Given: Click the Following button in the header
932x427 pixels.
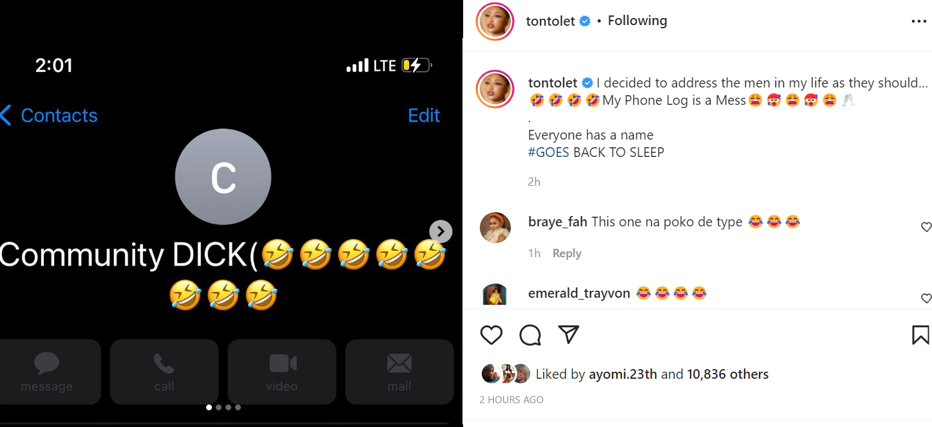Looking at the screenshot, I should [637, 21].
